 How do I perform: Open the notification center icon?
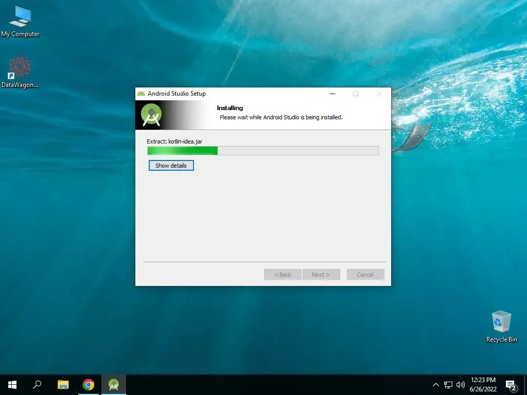[x=511, y=385]
